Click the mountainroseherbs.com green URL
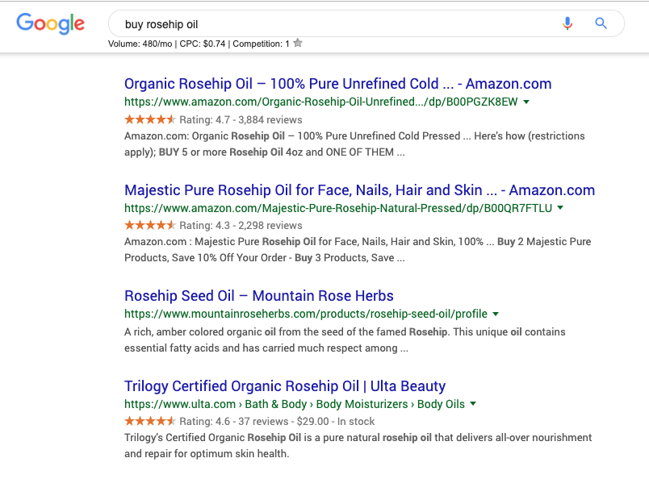 tap(305, 314)
